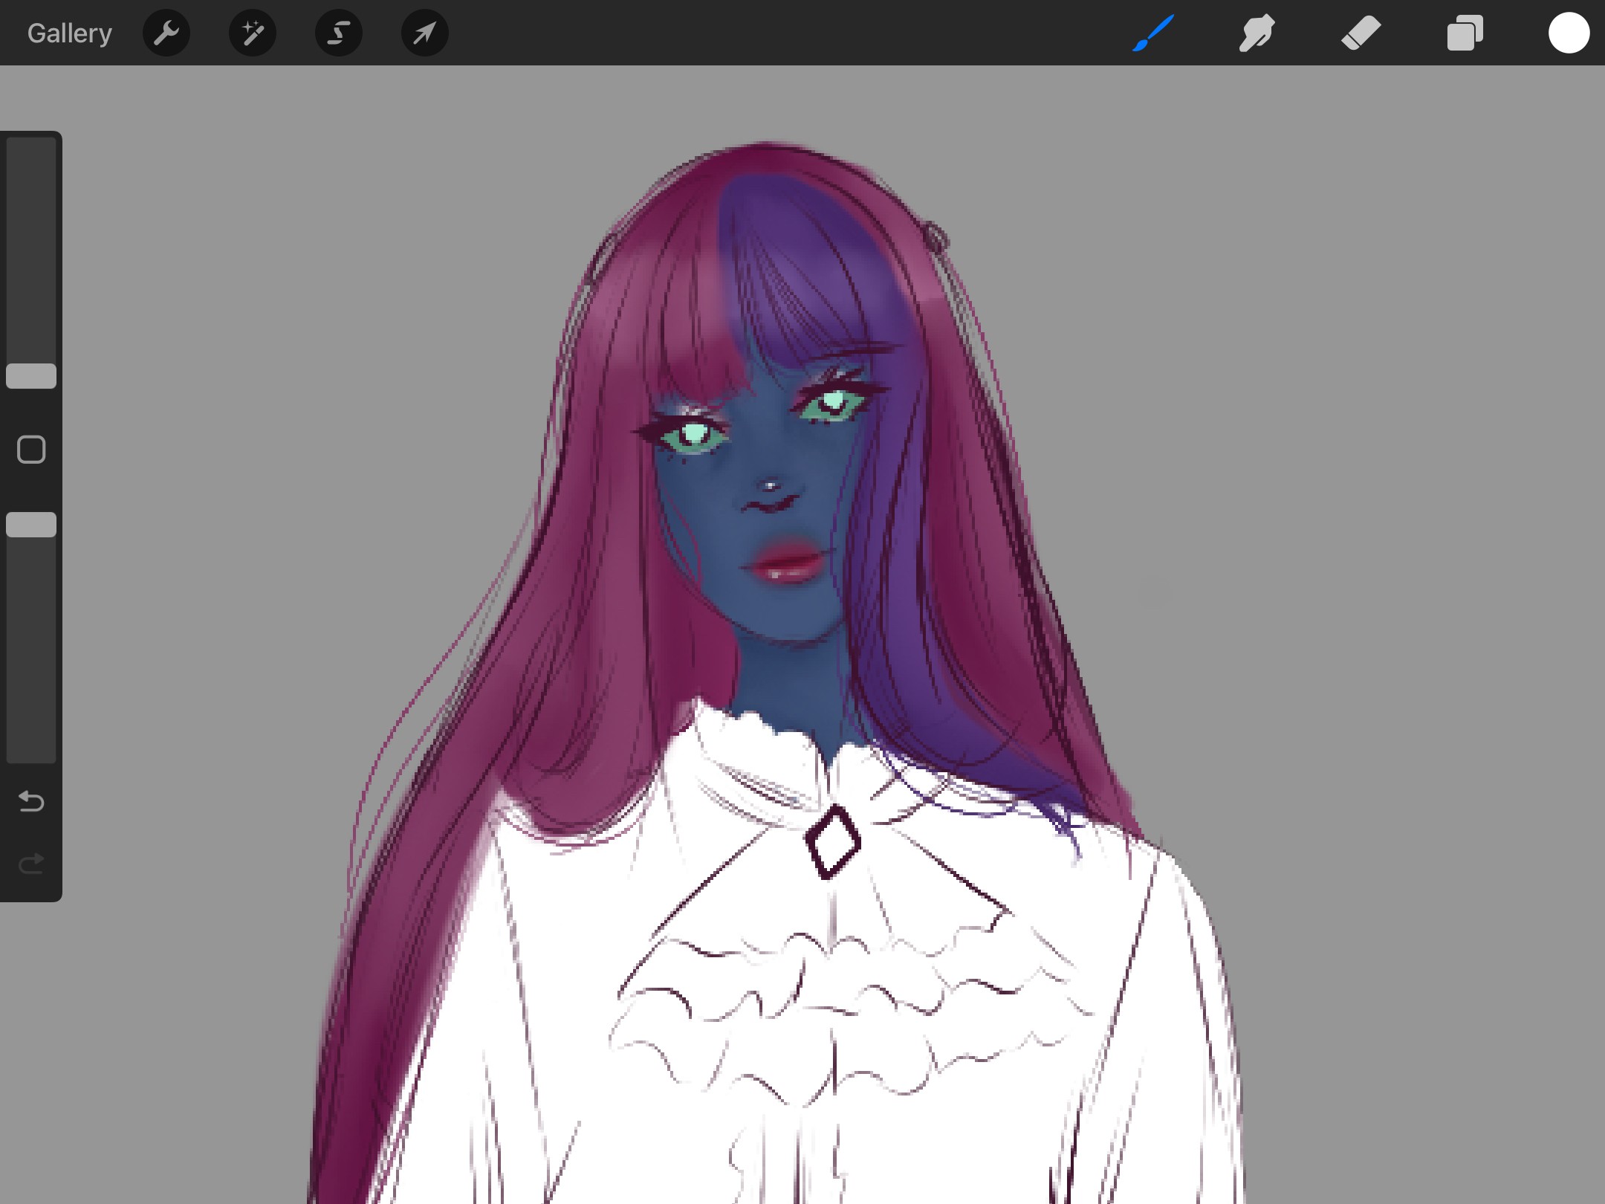Activate the Transform arrow tool
The image size is (1605, 1204).
point(424,33)
